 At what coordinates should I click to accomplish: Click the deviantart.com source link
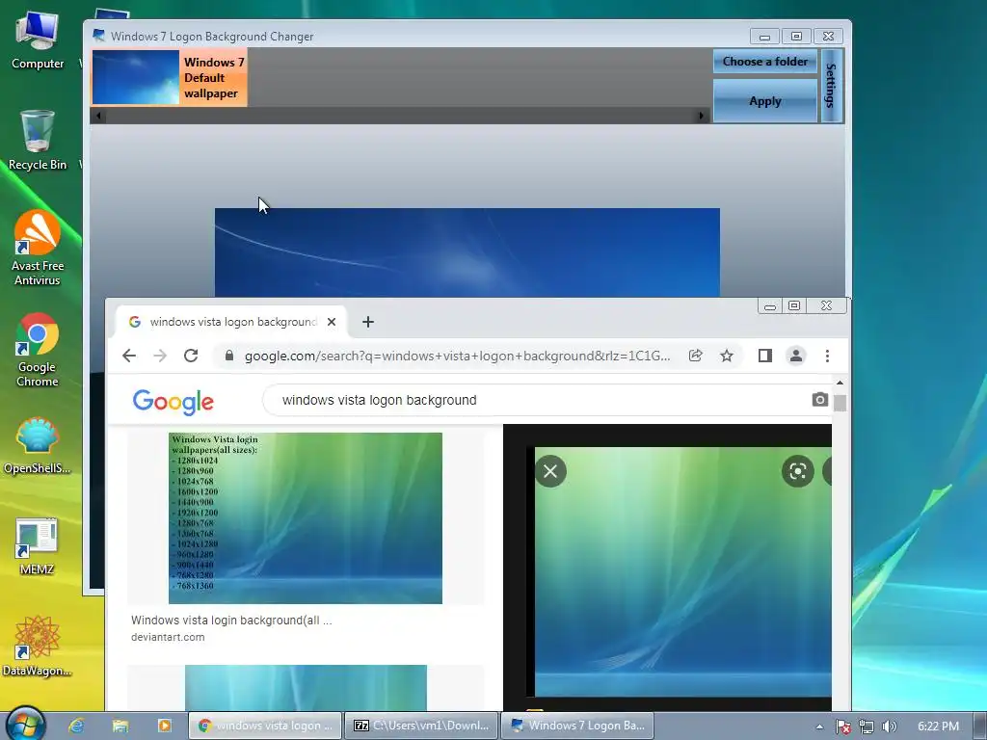coord(168,637)
